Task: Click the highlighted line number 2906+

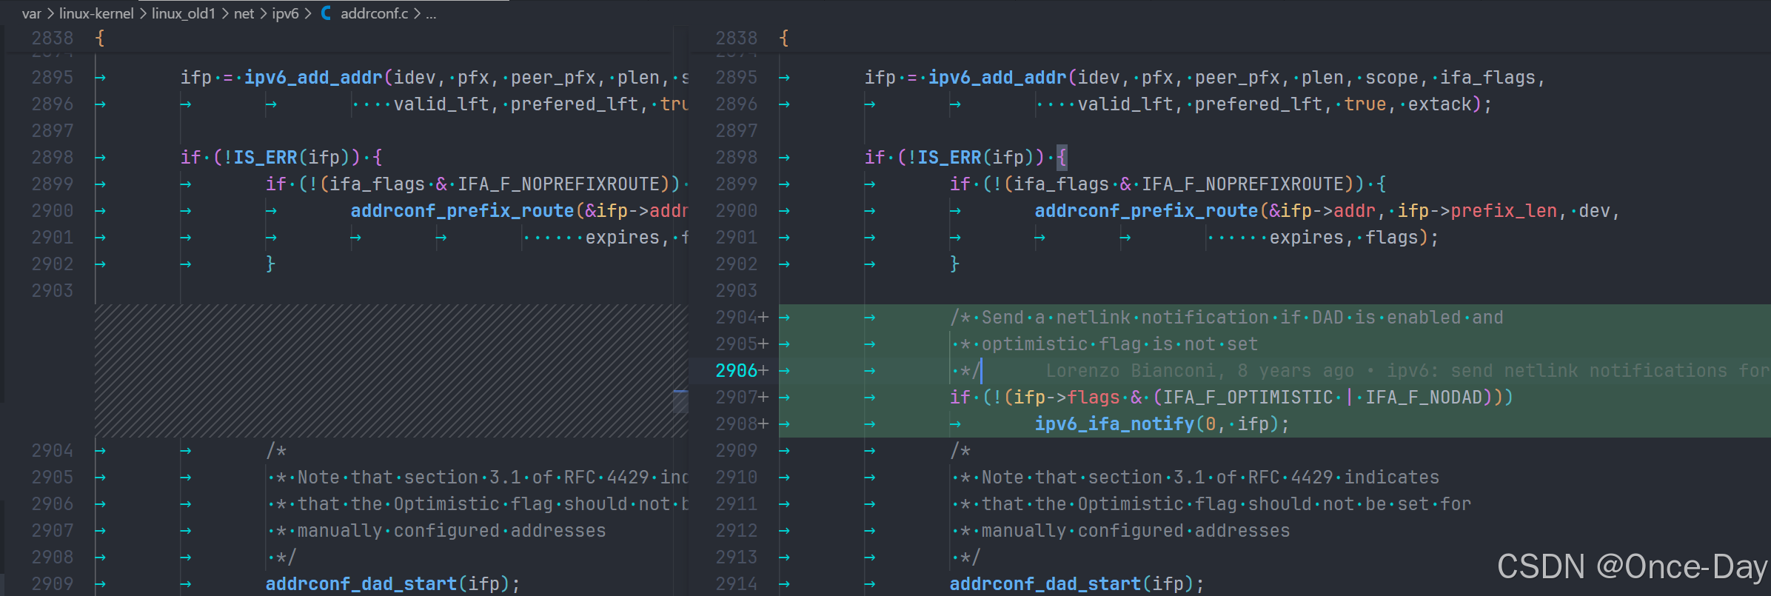Action: click(x=742, y=371)
